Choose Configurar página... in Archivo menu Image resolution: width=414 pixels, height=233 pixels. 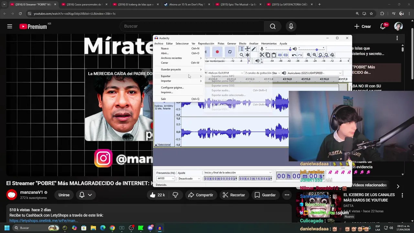pos(179,87)
